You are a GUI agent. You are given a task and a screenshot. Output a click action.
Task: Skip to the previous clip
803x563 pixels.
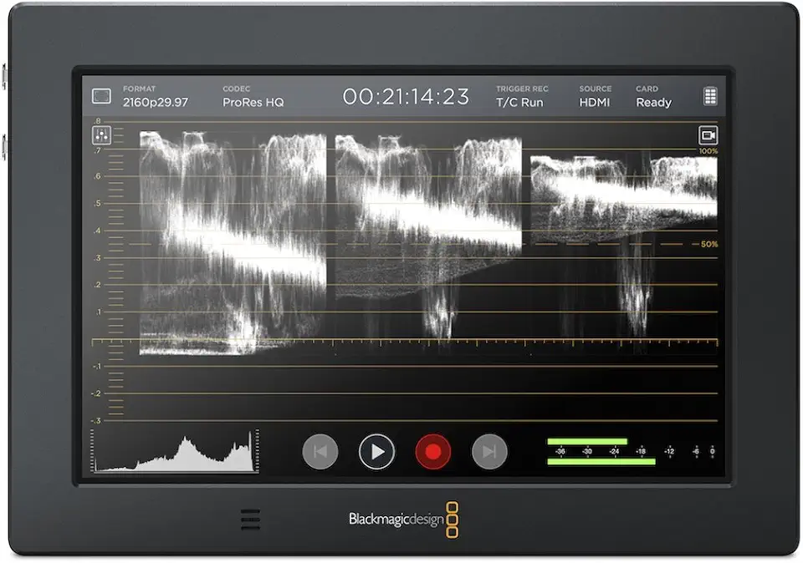pos(320,452)
